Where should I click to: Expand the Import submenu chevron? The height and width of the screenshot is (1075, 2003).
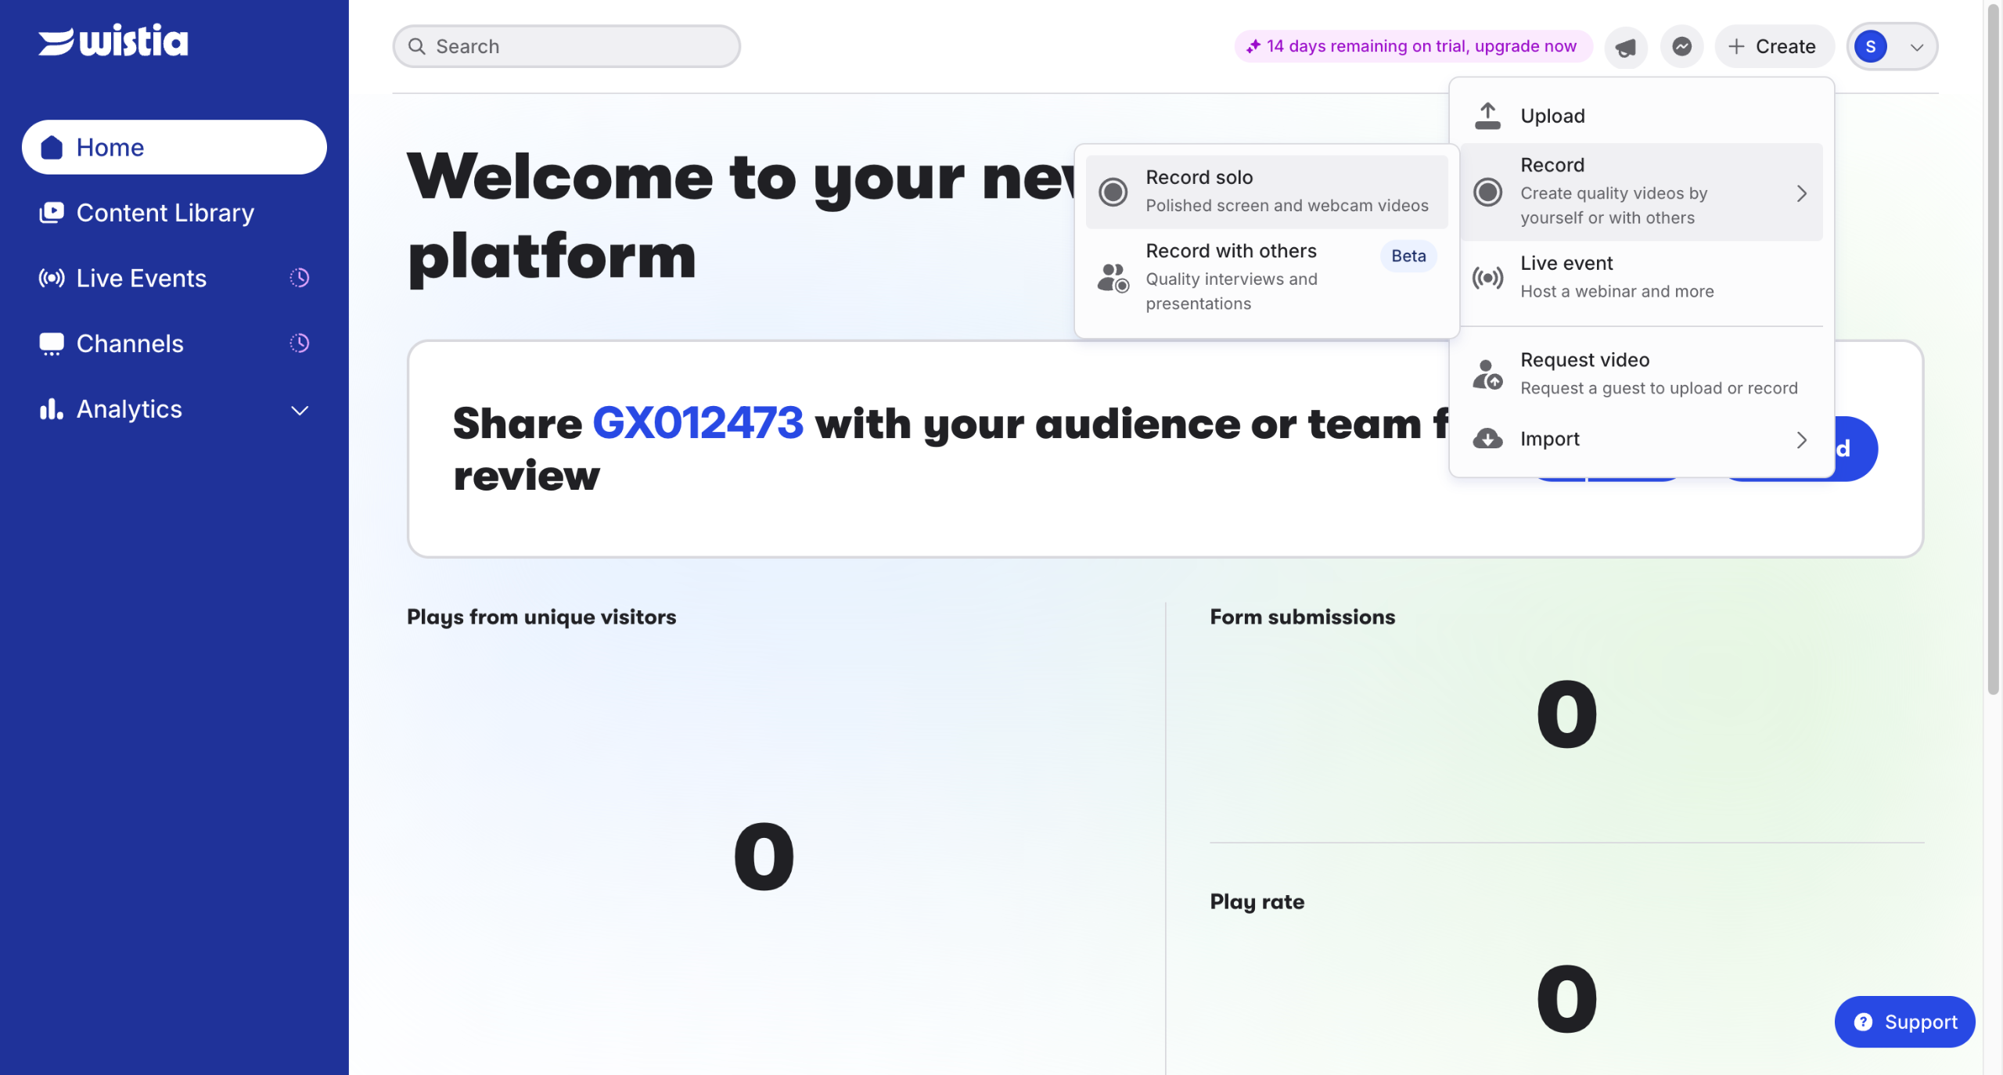point(1802,440)
